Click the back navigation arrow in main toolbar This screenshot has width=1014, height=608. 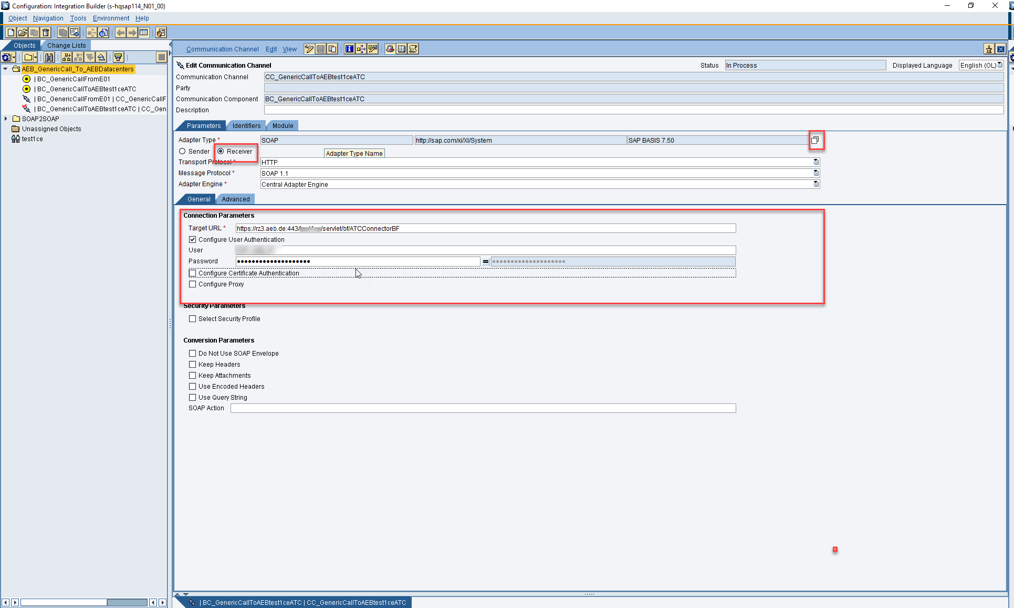click(x=120, y=32)
